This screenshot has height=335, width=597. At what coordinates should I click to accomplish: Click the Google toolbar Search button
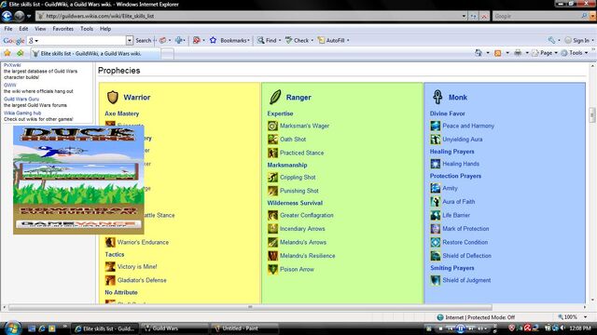click(143, 40)
